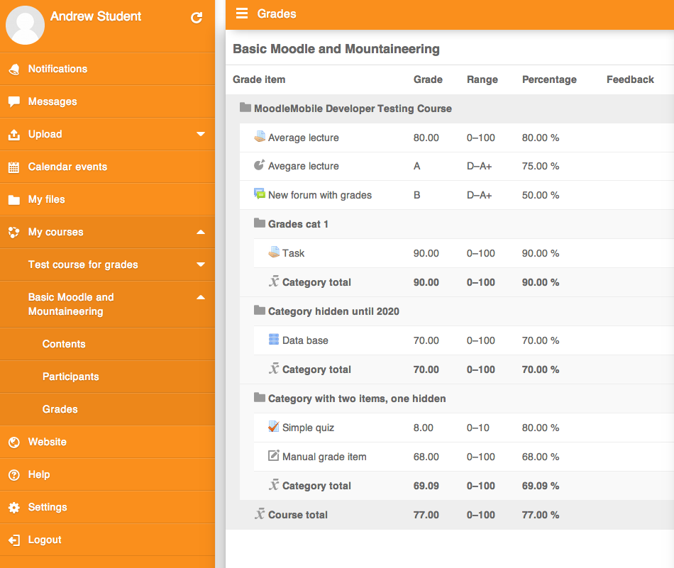Click the 0–10 range of Simple quiz

(478, 428)
